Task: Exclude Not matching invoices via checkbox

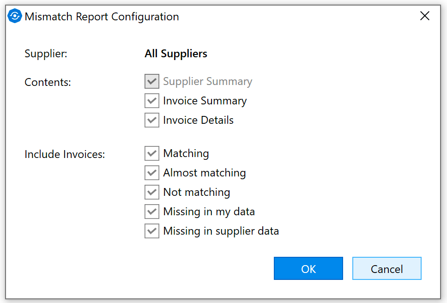Action: (x=152, y=193)
